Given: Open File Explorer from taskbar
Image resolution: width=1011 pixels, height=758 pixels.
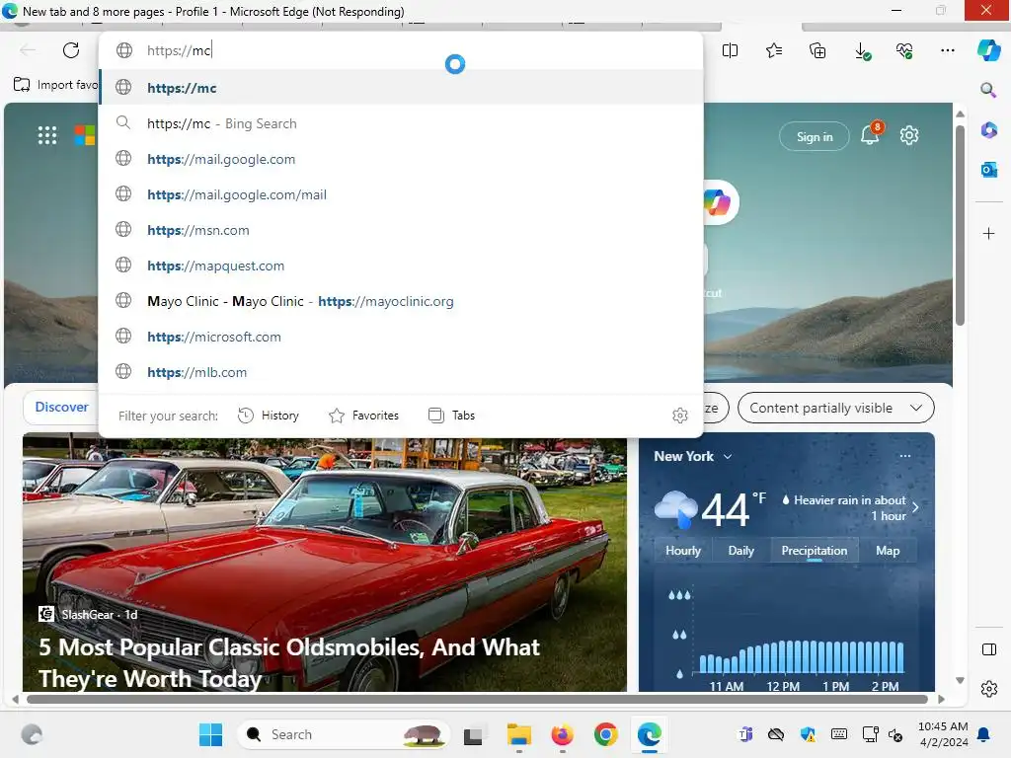Looking at the screenshot, I should coord(519,734).
